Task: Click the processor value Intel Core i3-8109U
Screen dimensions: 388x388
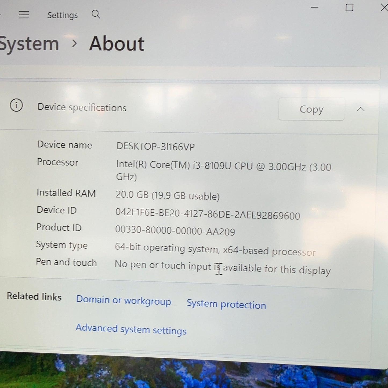Action: 223,171
